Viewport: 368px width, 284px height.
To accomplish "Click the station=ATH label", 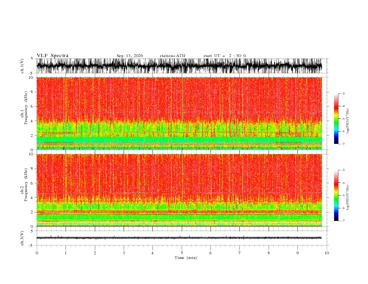I will [x=172, y=56].
